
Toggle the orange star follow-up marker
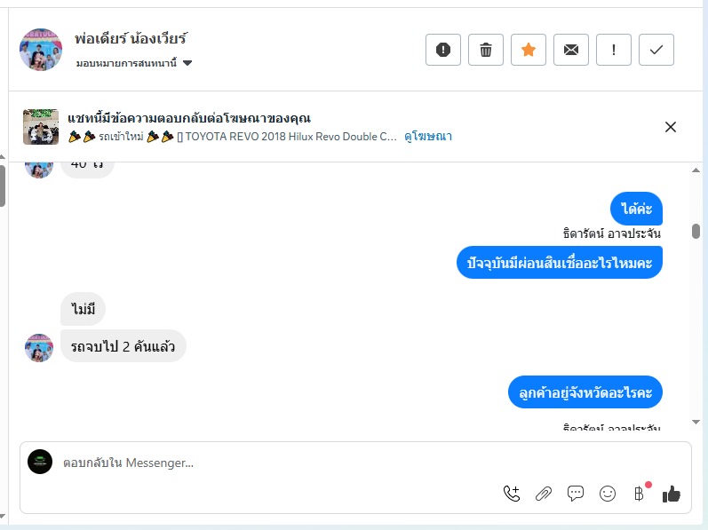(x=529, y=50)
